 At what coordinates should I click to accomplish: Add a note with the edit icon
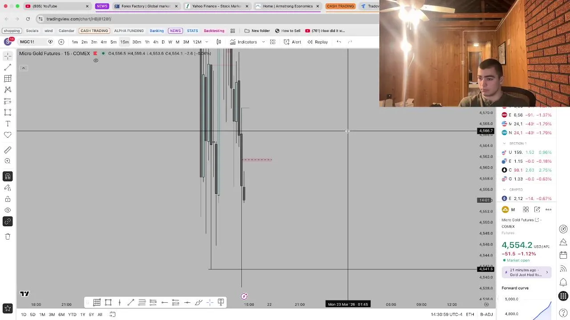point(537,210)
